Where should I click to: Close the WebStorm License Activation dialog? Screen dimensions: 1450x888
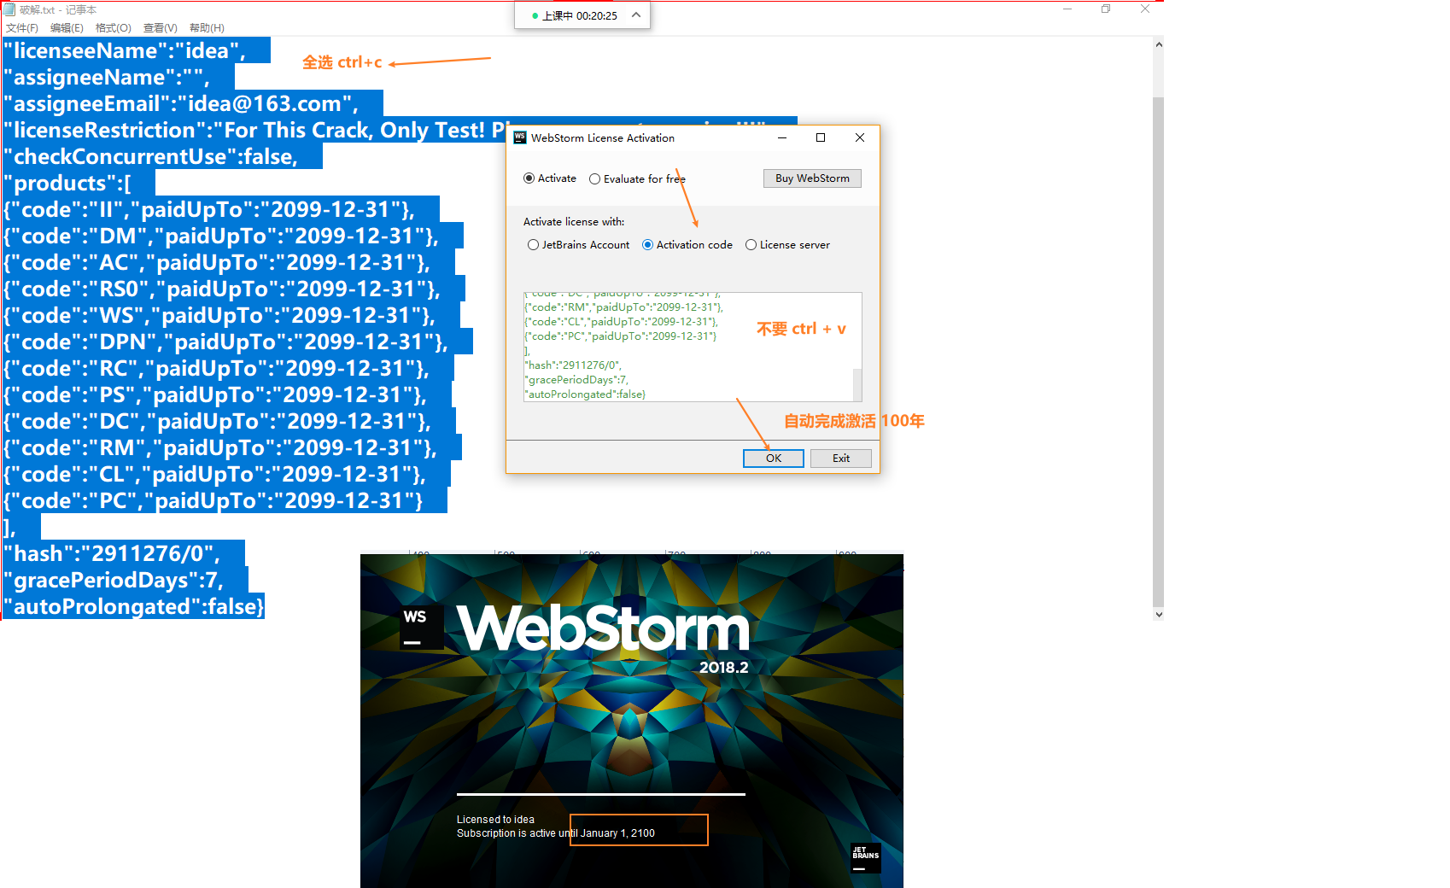point(860,137)
